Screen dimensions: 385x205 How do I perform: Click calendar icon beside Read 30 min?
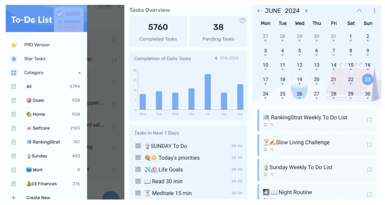pyautogui.click(x=138, y=181)
